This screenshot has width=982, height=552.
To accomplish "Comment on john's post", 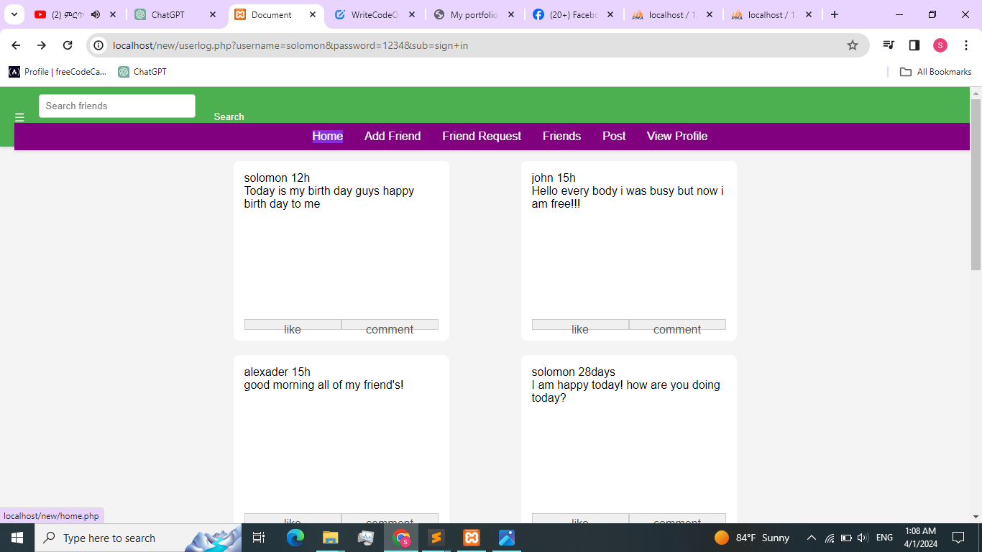I will (676, 325).
